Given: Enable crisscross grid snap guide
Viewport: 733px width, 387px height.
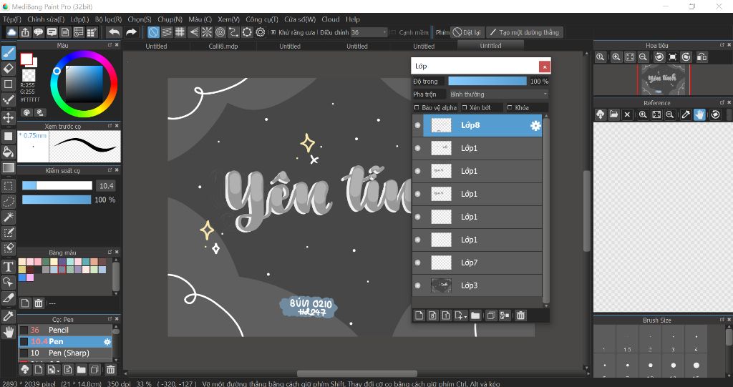Looking at the screenshot, I should 180,32.
